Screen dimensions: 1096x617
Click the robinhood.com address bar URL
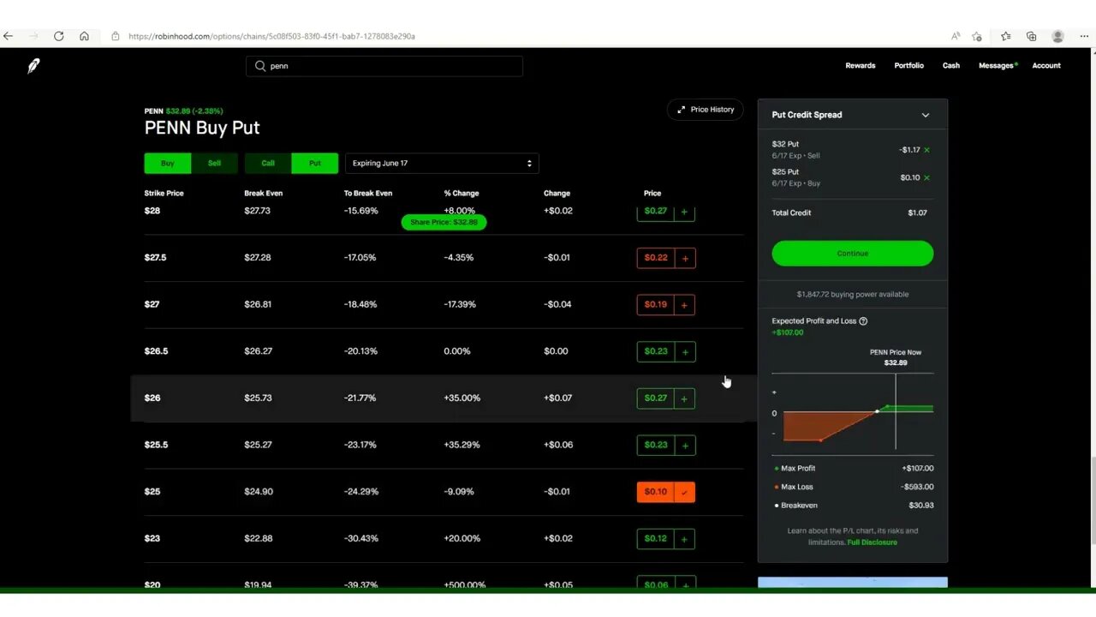click(x=271, y=36)
